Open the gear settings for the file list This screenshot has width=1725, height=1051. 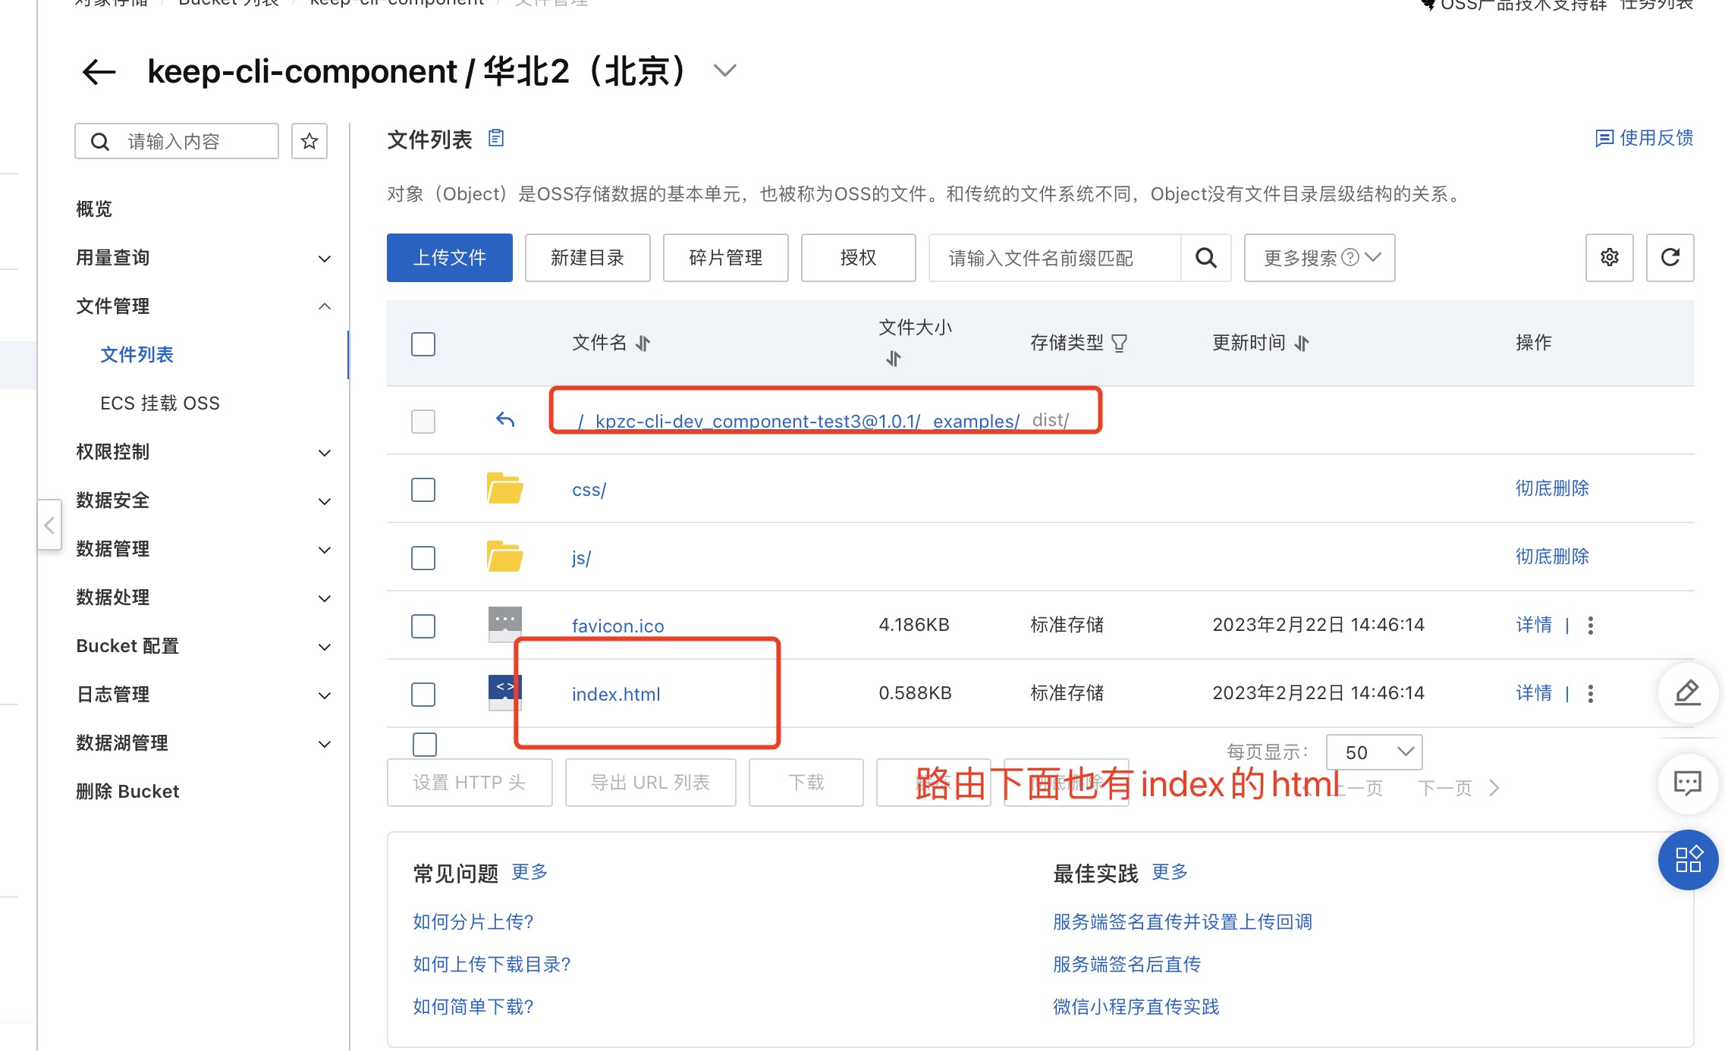coord(1609,258)
